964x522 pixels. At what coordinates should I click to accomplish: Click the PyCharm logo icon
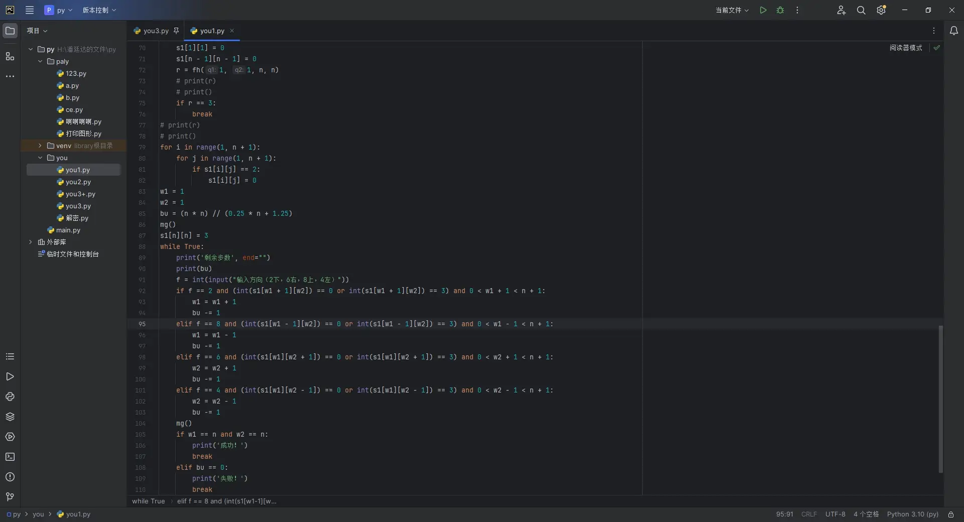pos(10,10)
